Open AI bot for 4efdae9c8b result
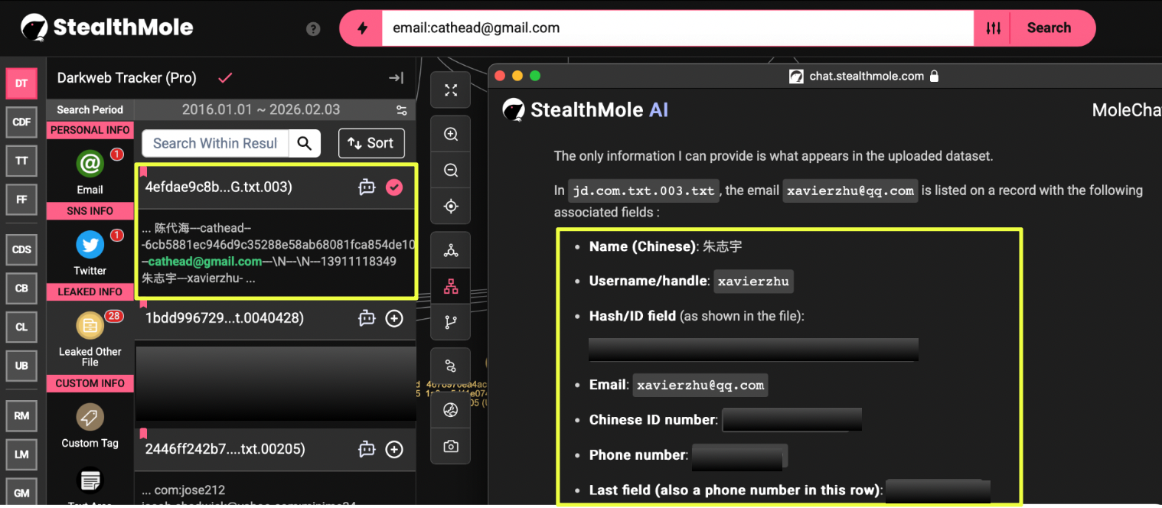1162x508 pixels. (x=367, y=187)
